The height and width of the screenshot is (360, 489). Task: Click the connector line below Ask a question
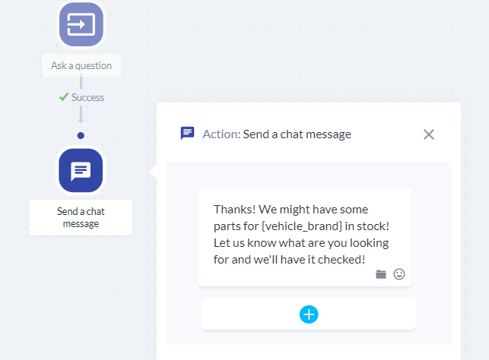81,83
